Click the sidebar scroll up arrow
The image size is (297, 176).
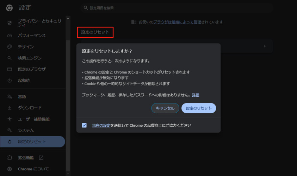68,18
